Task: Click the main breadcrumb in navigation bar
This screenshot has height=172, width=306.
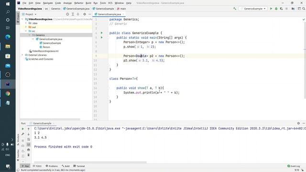Action: pos(121,9)
